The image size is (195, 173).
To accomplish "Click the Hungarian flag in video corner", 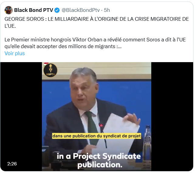I will pyautogui.click(x=46, y=64).
